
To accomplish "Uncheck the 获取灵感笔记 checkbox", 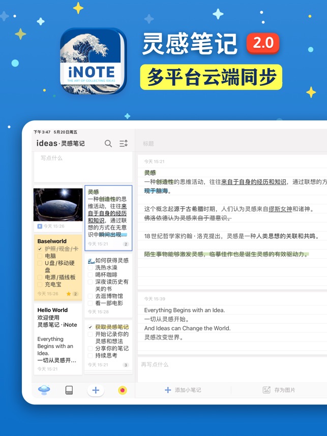I will coord(91,327).
